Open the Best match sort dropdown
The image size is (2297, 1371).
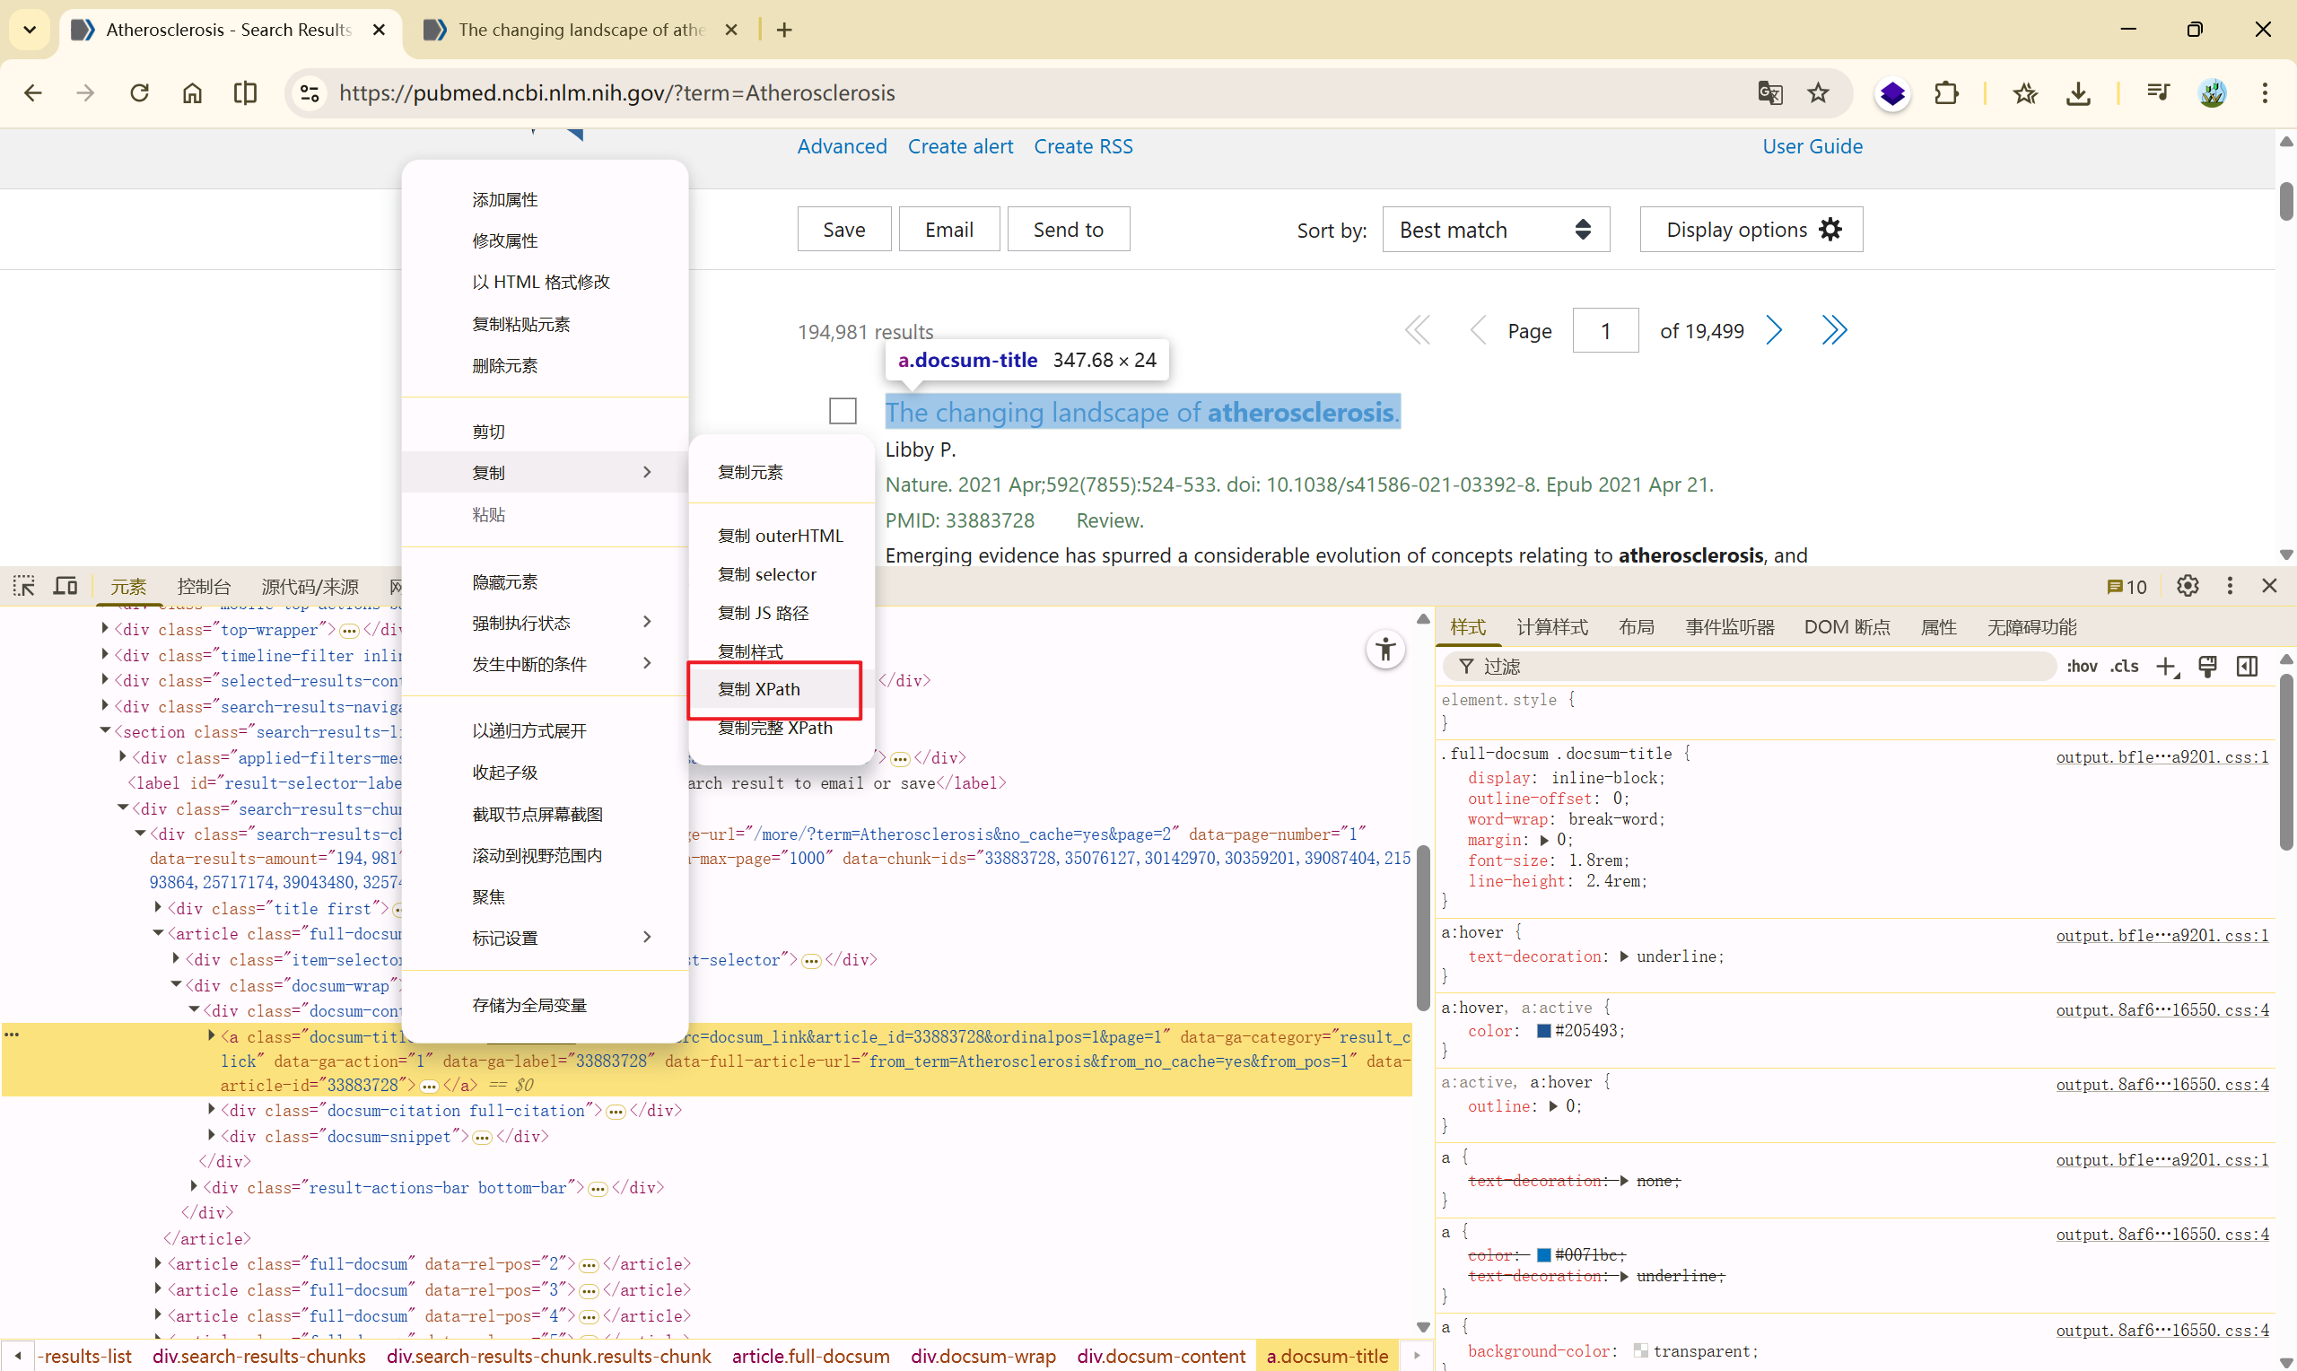pos(1496,229)
